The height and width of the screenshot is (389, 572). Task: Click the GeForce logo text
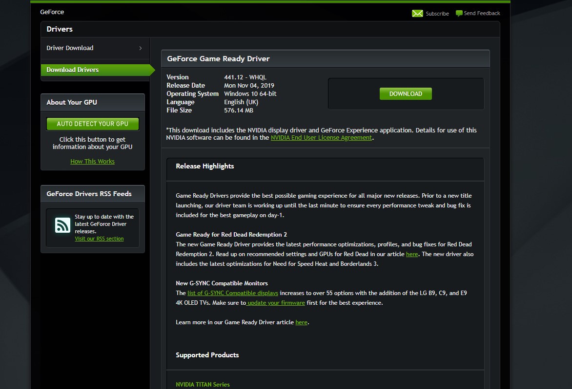coord(52,12)
